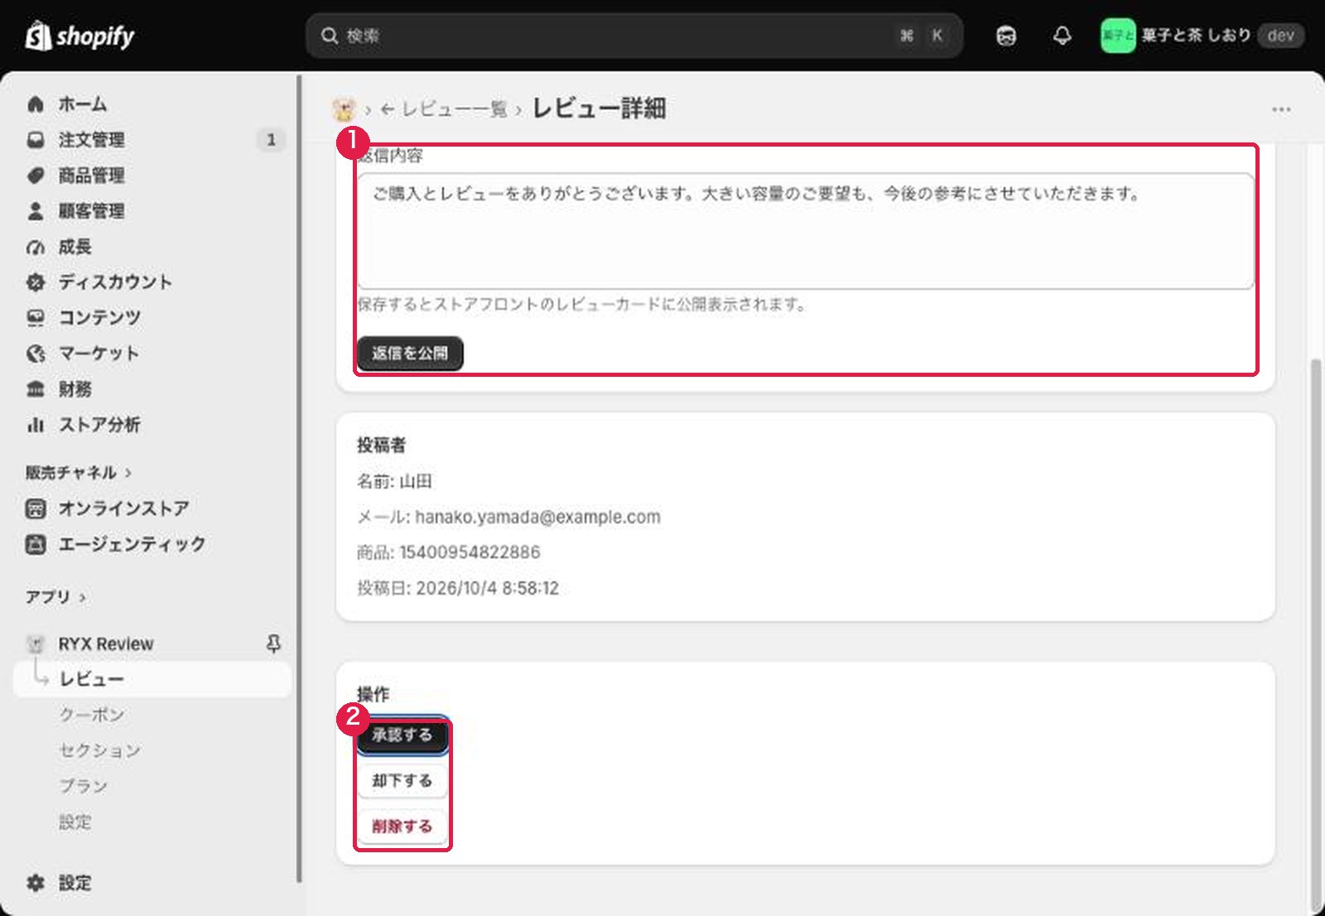This screenshot has height=916, width=1325.
Task: Open the RYX Review app
Action: (x=106, y=644)
